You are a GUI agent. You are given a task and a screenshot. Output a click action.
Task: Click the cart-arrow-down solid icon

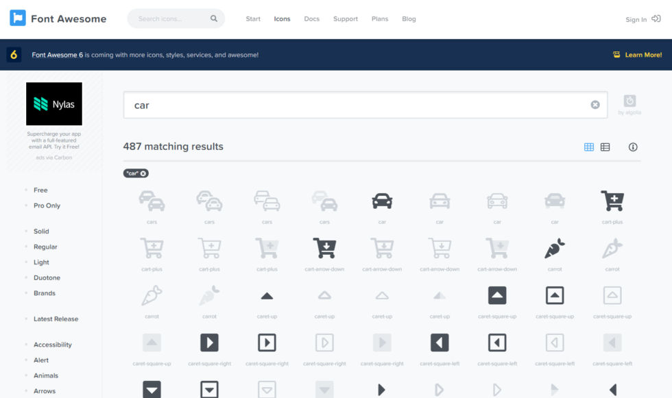(x=324, y=249)
